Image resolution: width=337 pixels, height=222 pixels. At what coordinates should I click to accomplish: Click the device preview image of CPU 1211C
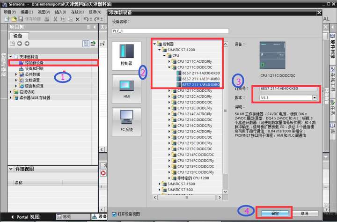click(x=272, y=55)
